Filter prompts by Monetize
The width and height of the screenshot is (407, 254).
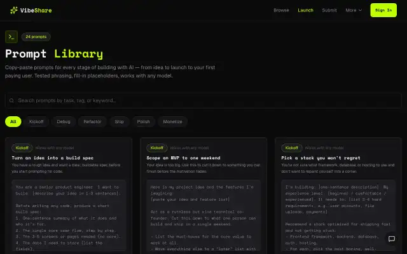tap(172, 121)
